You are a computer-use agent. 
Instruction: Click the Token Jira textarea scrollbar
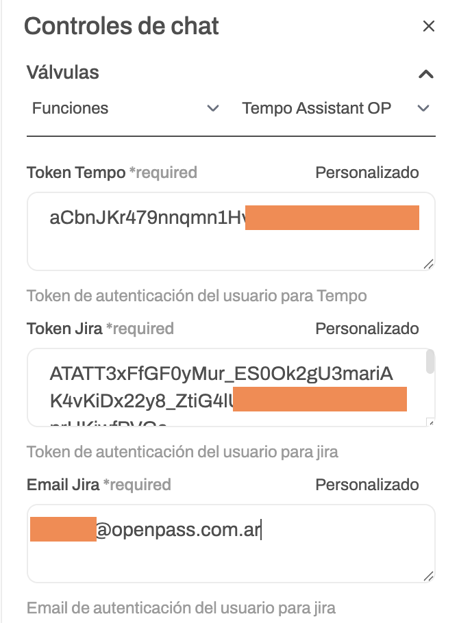430,361
